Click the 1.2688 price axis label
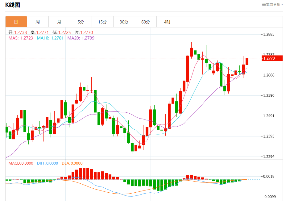Viewport: 286px width, 201px height. pos(269,75)
